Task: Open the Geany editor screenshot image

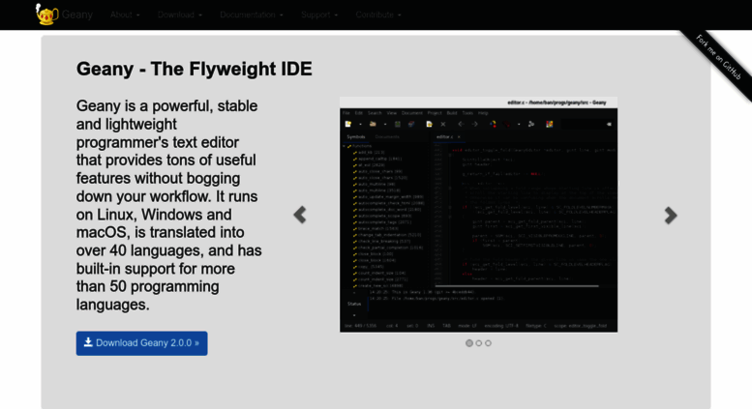Action: (x=479, y=215)
